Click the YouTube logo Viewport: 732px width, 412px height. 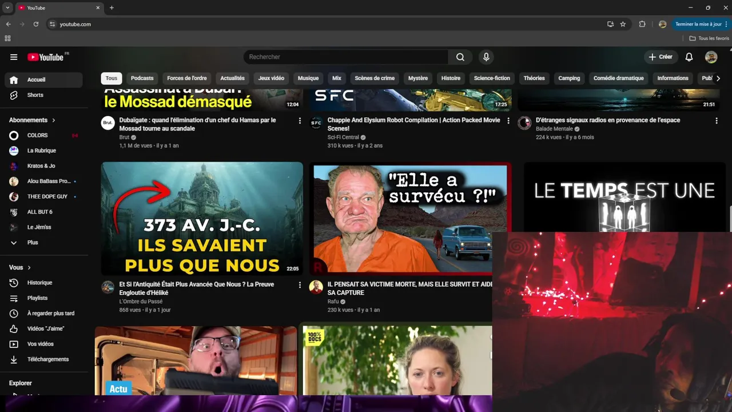pyautogui.click(x=46, y=57)
